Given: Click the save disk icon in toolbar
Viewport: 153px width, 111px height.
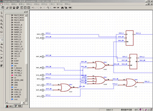Looking at the screenshot, I should (x=14, y=7).
